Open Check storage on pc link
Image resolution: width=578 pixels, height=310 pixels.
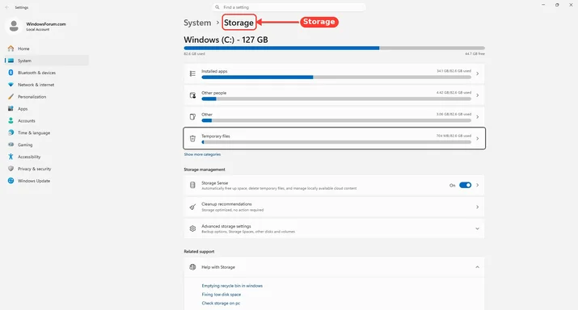pyautogui.click(x=221, y=303)
